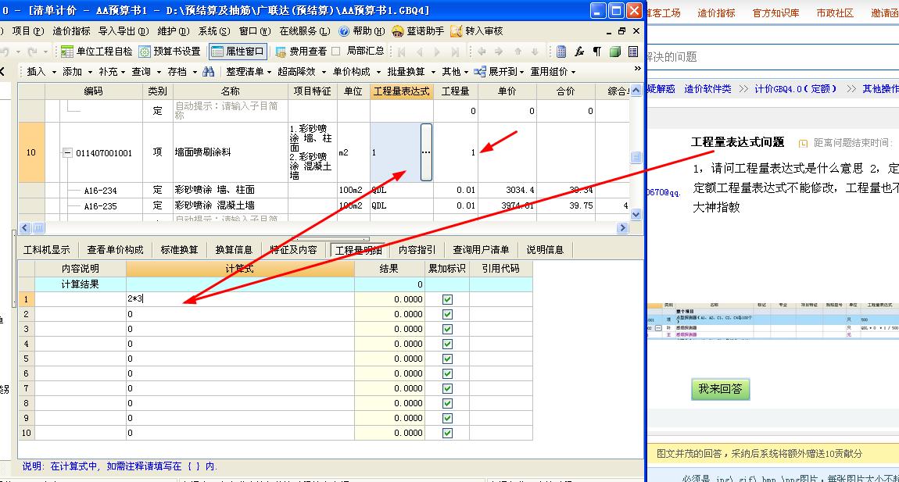Click the fx formula icon
This screenshot has width=899, height=482.
point(579,52)
